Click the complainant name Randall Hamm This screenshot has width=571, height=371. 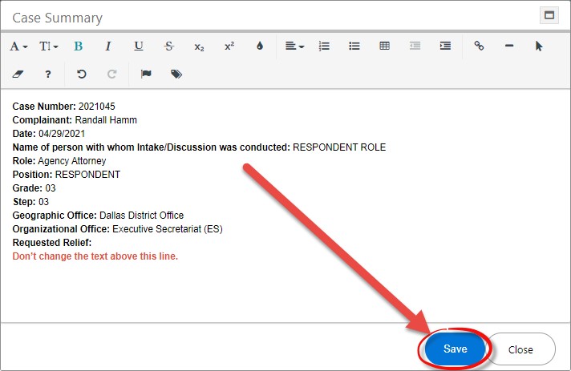pyautogui.click(x=106, y=120)
